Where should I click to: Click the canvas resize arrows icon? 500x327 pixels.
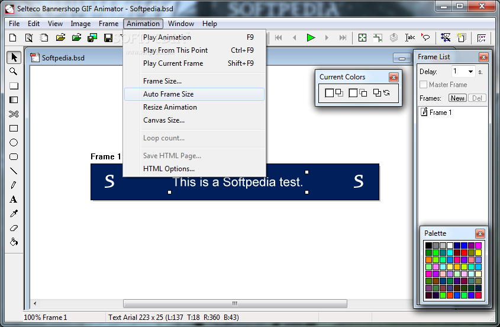tap(378, 38)
